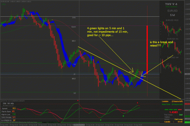Click the Candle timer 01:45
The width and height of the screenshot is (190, 126).
pyautogui.click(x=180, y=122)
